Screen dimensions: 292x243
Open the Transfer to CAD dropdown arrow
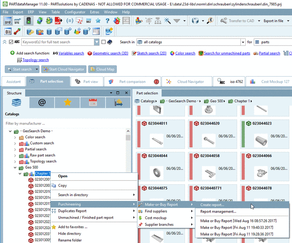pos(259,21)
